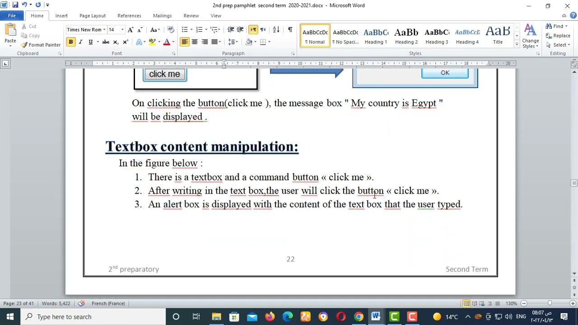Viewport: 578px width, 325px height.
Task: Click the OK button in document image
Action: pos(445,74)
